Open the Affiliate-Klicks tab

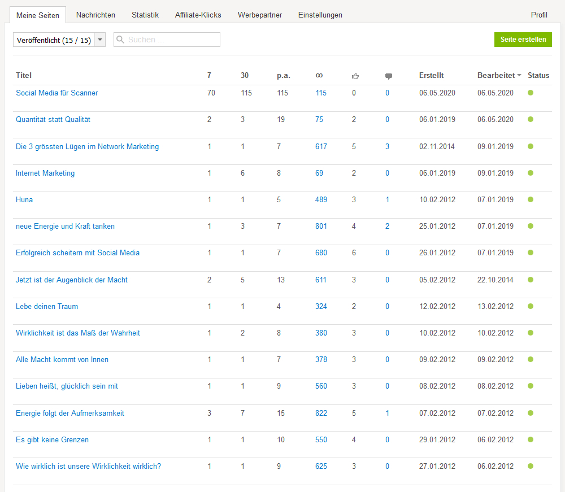198,15
